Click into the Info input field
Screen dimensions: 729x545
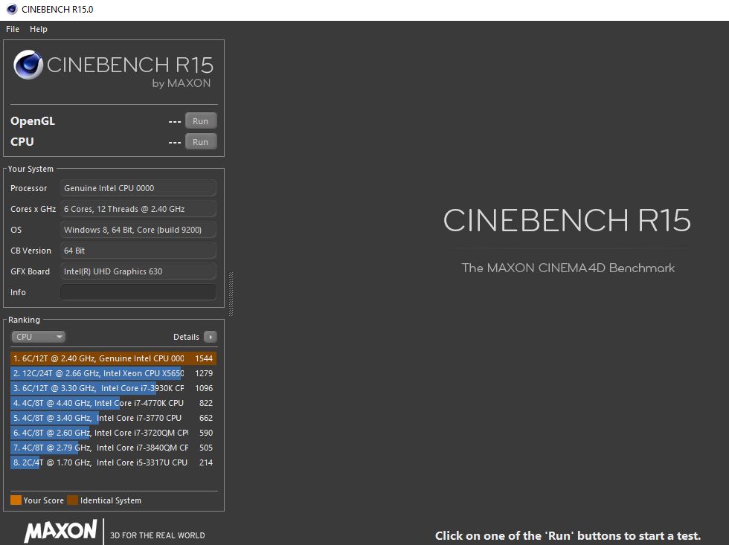[138, 292]
